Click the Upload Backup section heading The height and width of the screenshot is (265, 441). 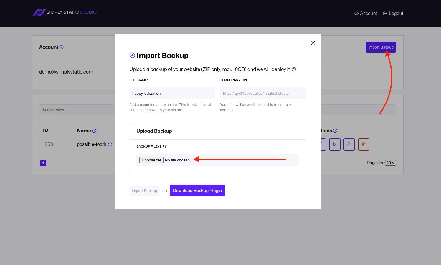click(x=154, y=131)
